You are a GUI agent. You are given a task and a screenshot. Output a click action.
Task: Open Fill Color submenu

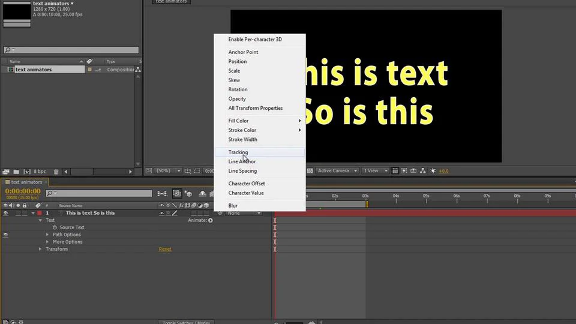click(260, 121)
